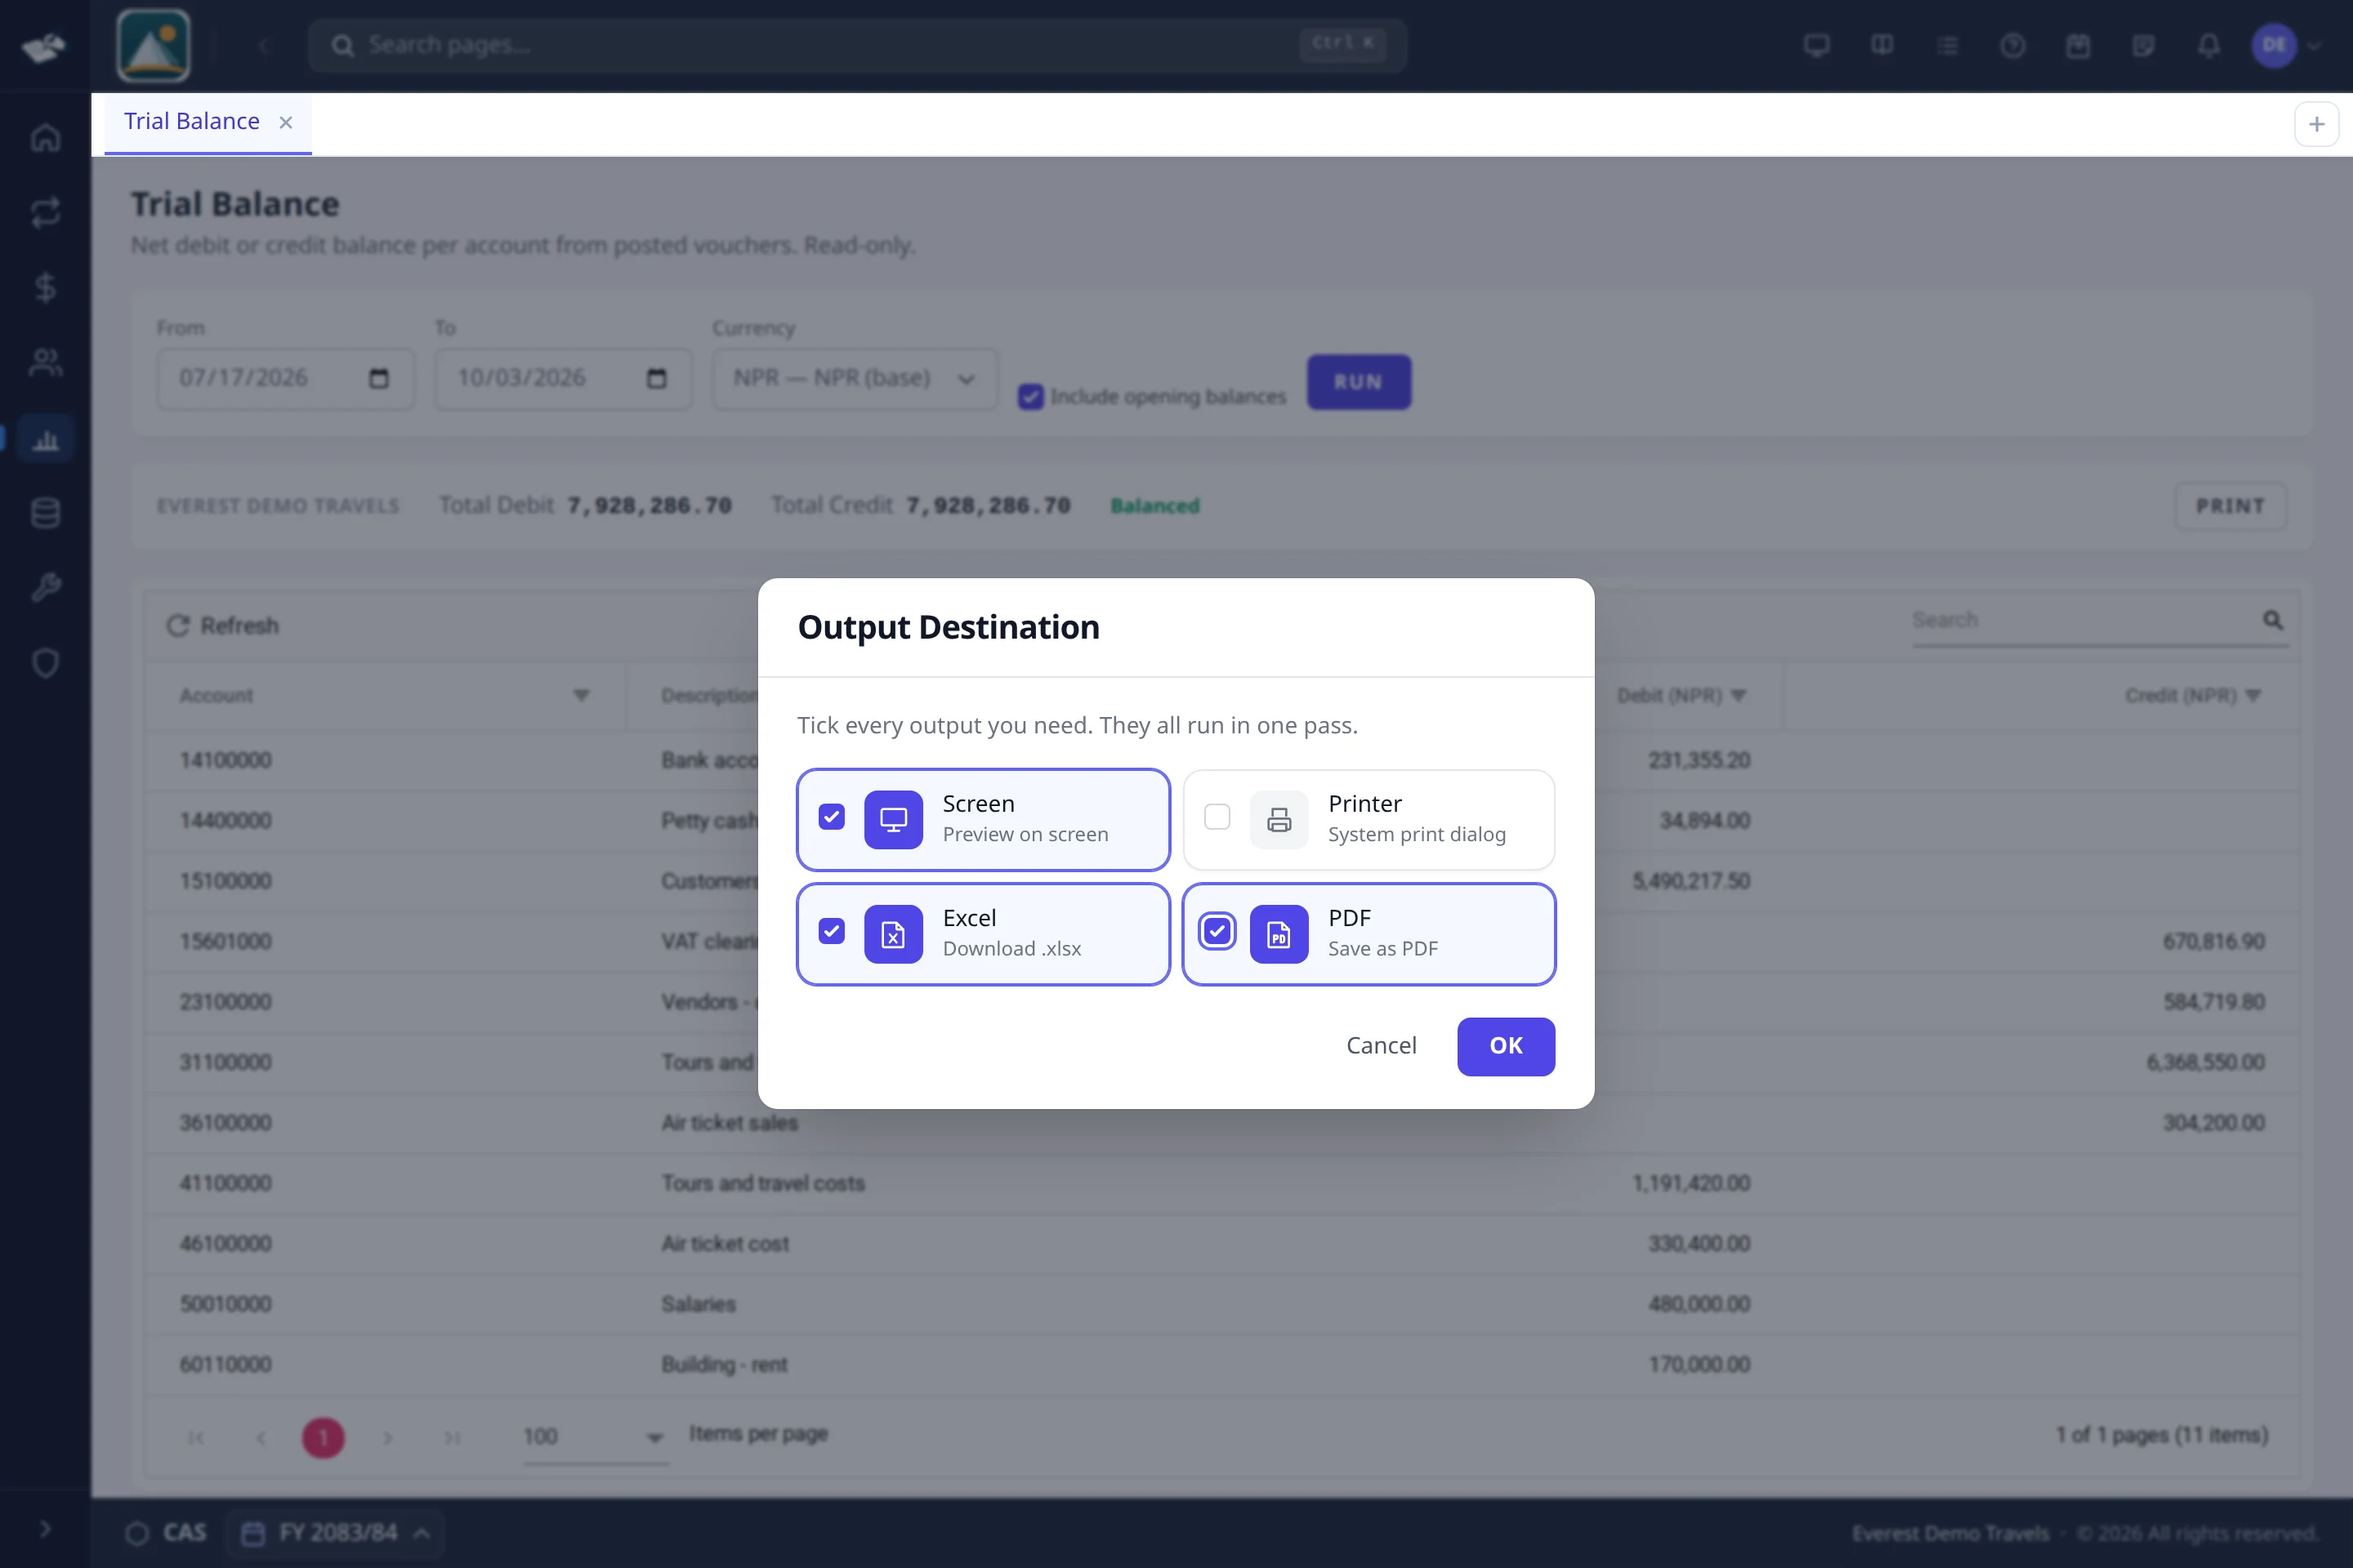Open the Credit (NPR) column filter arrow

[x=2253, y=695]
